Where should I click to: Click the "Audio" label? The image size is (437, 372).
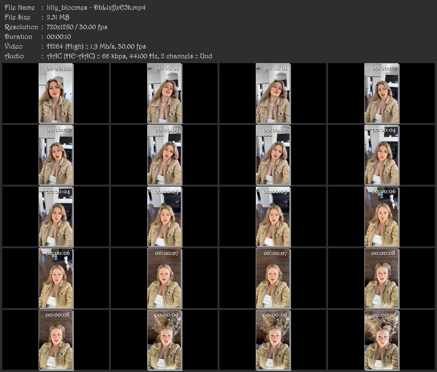coord(14,56)
